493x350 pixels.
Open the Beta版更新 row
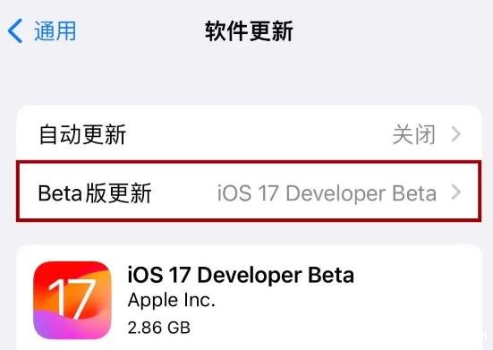tap(249, 192)
